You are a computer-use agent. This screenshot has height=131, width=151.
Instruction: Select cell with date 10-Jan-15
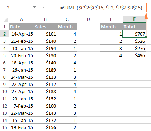click(x=22, y=48)
